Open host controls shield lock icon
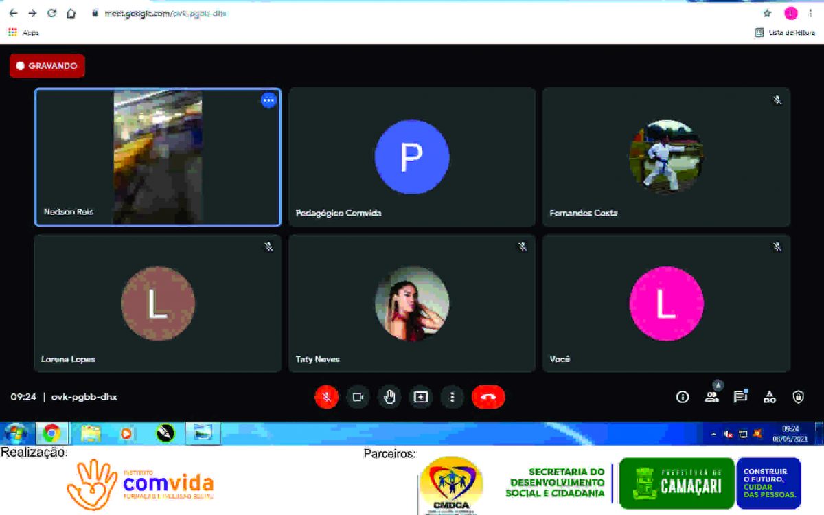This screenshot has width=824, height=515. coord(798,397)
